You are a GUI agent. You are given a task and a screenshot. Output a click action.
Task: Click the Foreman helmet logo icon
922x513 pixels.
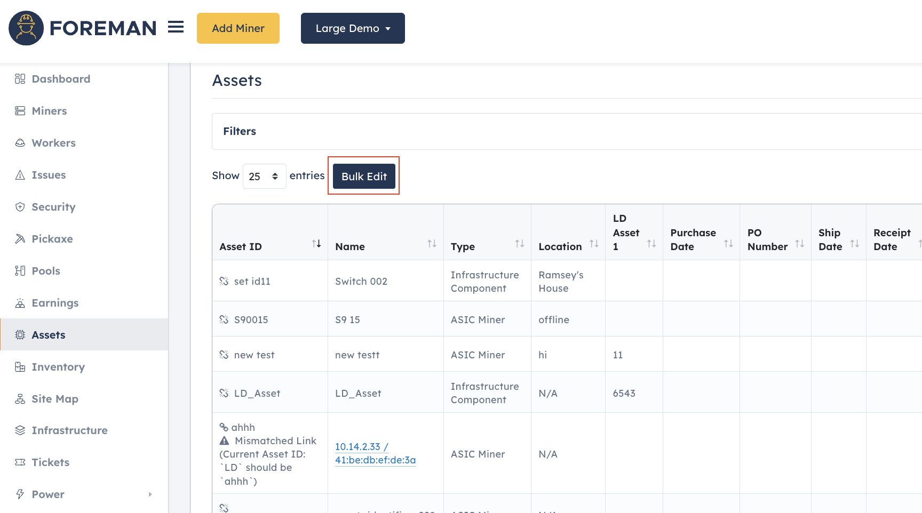click(26, 28)
